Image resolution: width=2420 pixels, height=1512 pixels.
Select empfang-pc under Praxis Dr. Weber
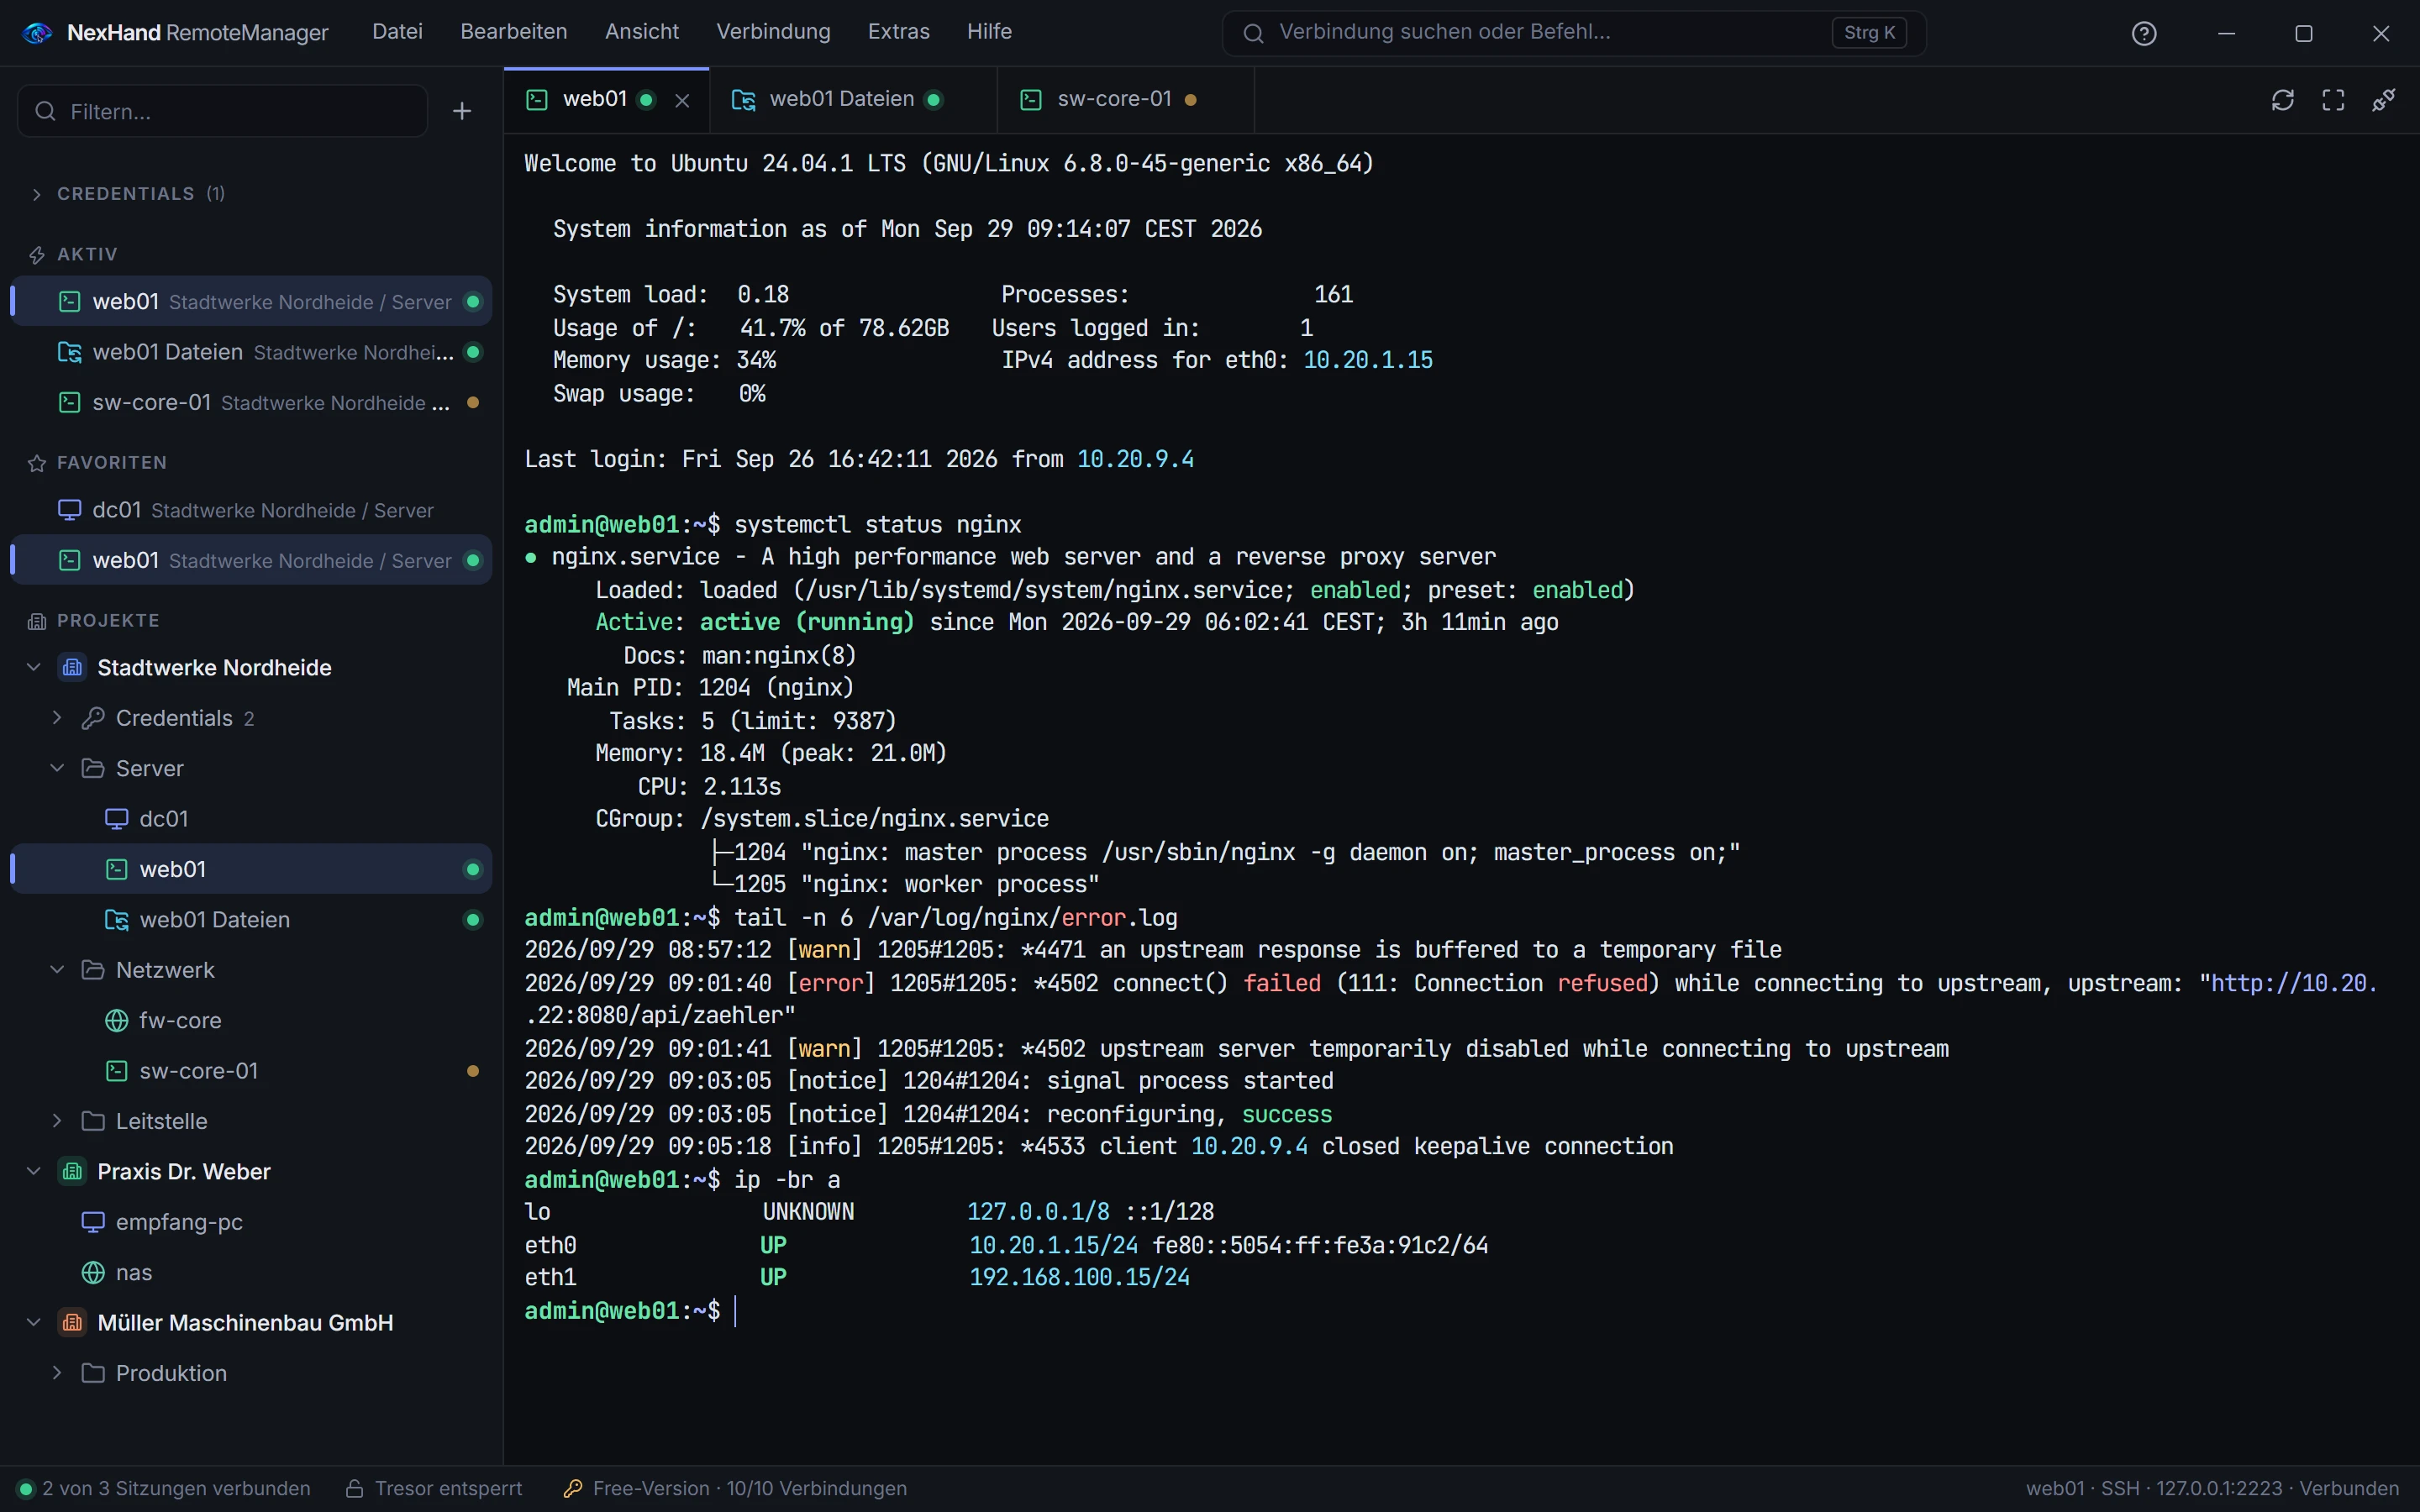click(252, 1222)
